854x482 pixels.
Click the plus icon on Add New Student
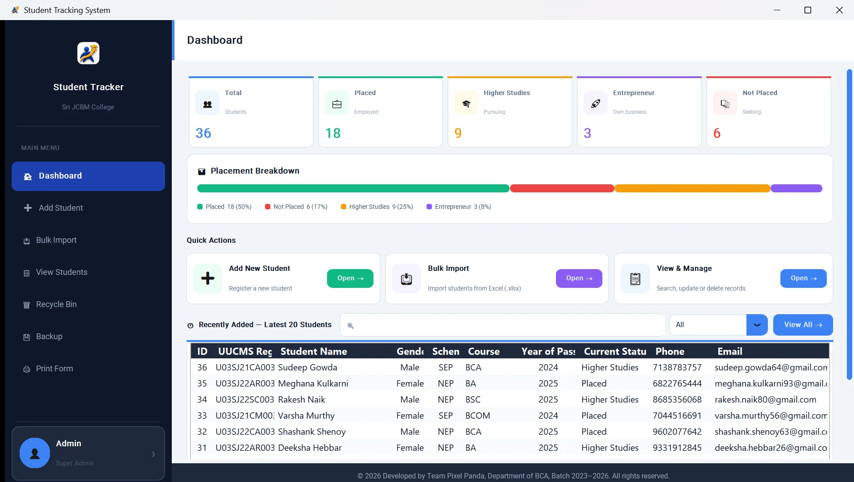[x=207, y=278]
